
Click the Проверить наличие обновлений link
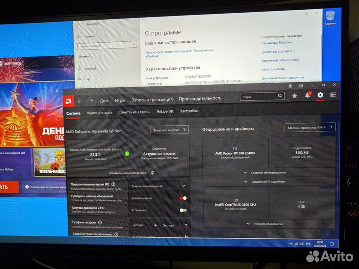click(x=128, y=173)
